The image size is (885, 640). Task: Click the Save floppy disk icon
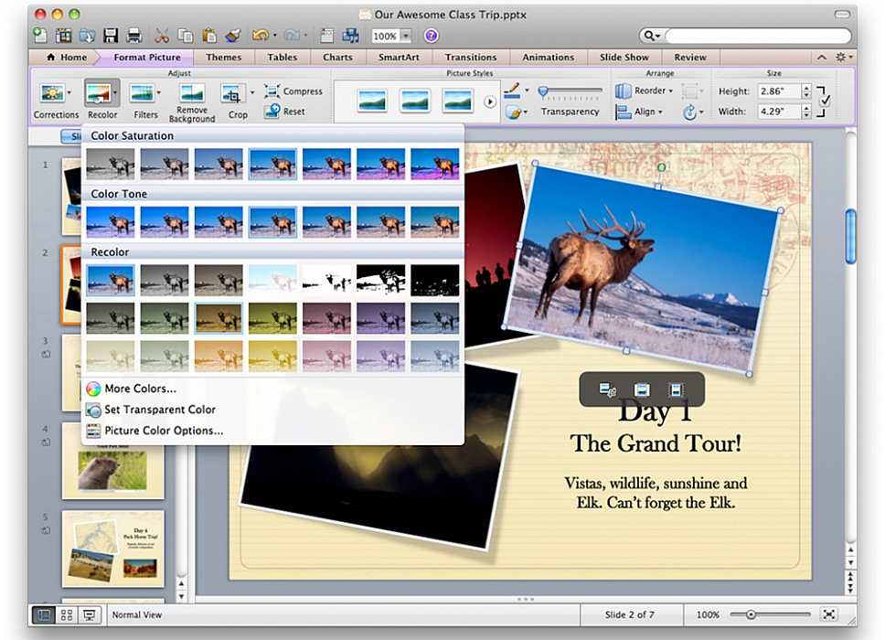[x=110, y=36]
